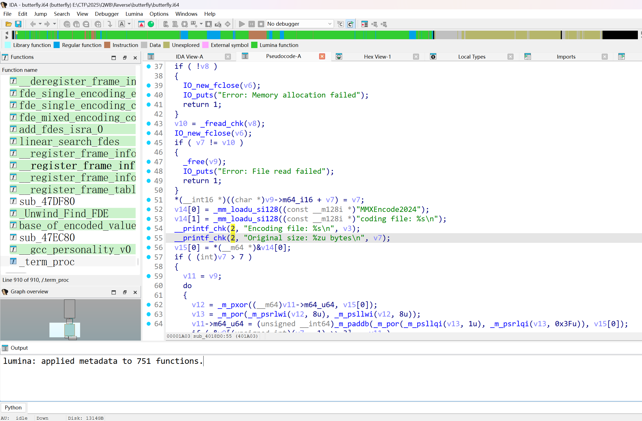Image resolution: width=642 pixels, height=421 pixels.
Task: Open the dropdown arrow beside 'A' icon
Action: coord(129,24)
